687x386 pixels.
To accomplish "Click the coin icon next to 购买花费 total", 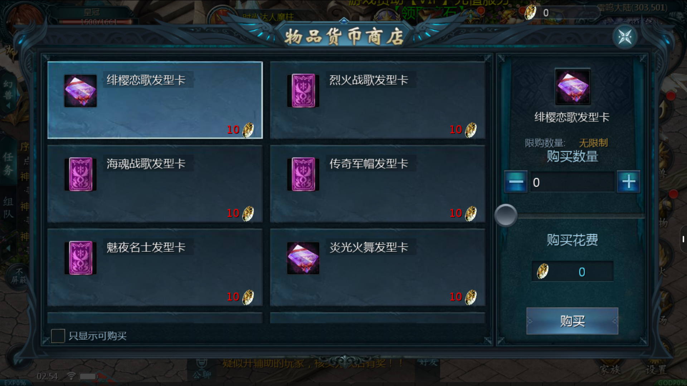I will (x=543, y=271).
